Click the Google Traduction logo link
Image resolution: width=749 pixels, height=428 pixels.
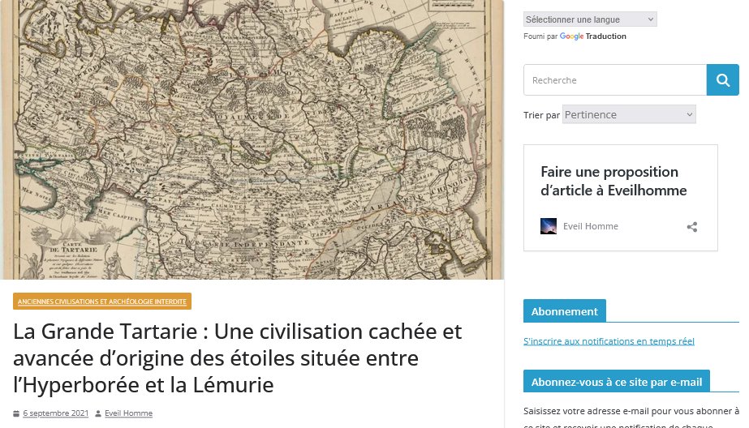592,36
